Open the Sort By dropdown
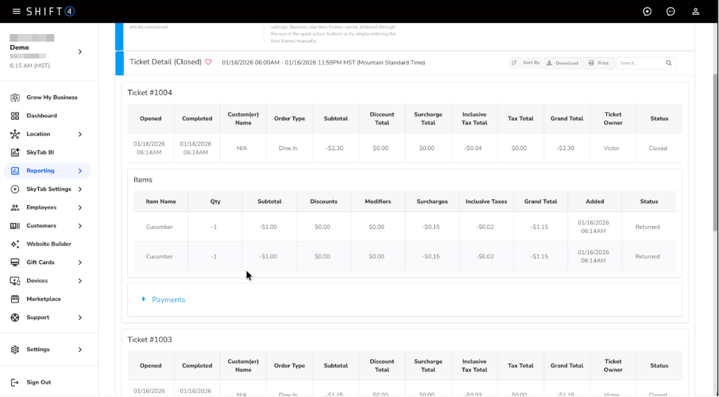The image size is (719, 397). 526,63
